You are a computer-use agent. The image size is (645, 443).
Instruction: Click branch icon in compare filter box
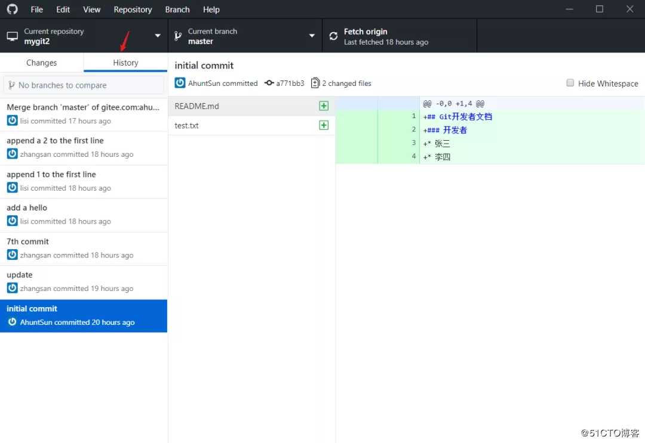[11, 85]
